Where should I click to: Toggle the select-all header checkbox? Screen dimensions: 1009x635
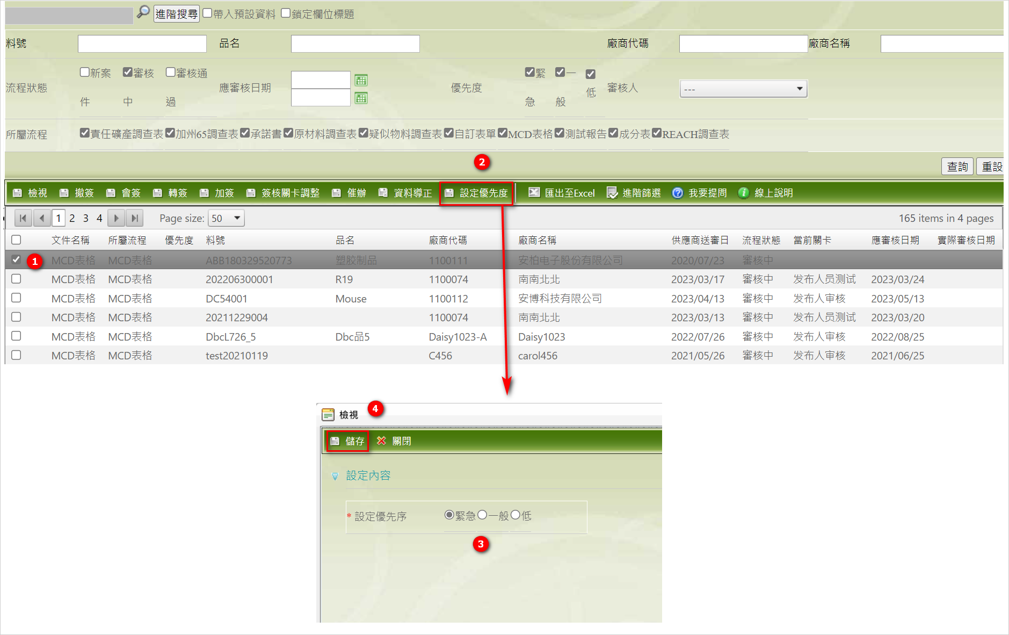(x=16, y=240)
